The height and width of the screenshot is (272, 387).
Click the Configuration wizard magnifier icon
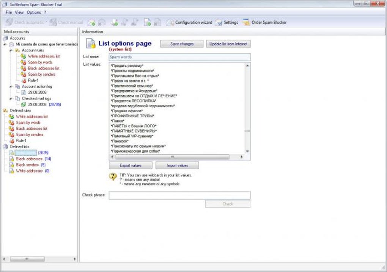click(170, 22)
